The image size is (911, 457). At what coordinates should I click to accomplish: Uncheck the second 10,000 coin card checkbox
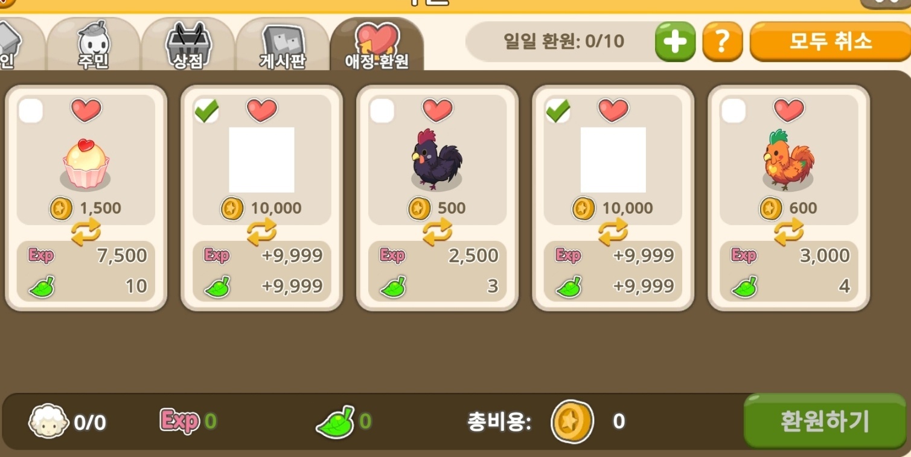coord(558,111)
